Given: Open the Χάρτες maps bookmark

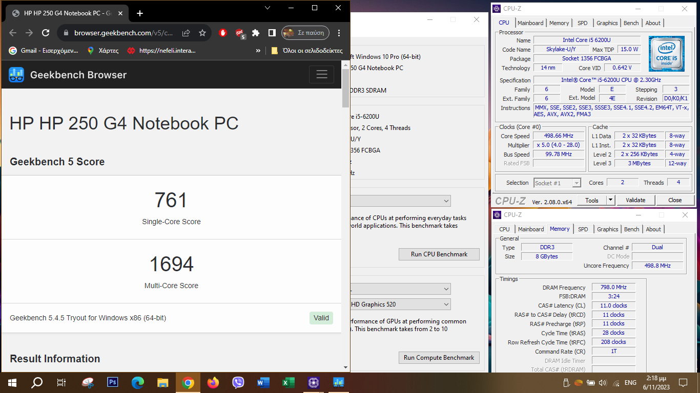Looking at the screenshot, I should pos(103,51).
